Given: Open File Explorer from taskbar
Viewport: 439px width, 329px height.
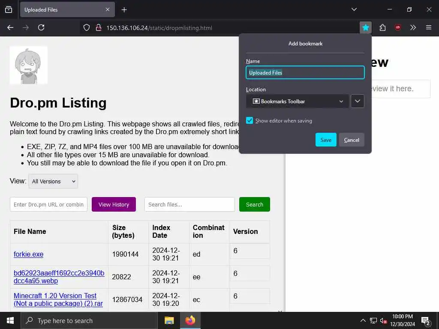Looking at the screenshot, I should (169, 320).
